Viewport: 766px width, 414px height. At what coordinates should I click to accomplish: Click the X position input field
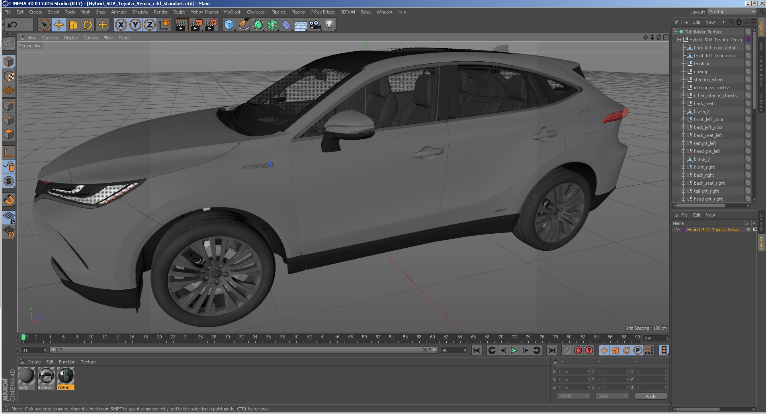574,371
